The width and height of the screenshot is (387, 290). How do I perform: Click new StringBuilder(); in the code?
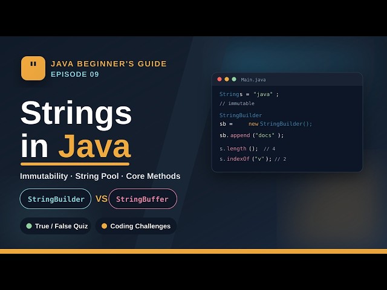pyautogui.click(x=280, y=124)
